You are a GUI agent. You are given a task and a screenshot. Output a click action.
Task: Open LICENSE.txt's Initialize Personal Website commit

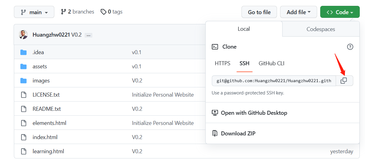tap(163, 95)
